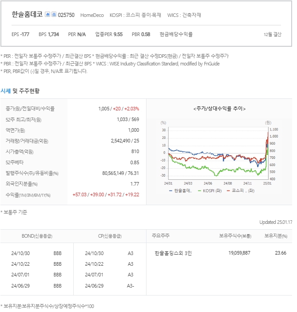Click the Updated 25.01.17 text
Screen dimensions: 297x312
pos(276,222)
